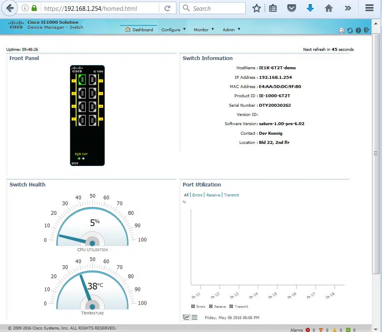Click software version saturn-1.00-pre-6.02

281,124
